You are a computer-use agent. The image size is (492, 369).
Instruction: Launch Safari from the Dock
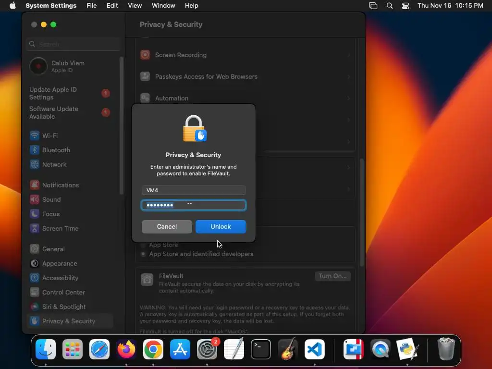tap(99, 349)
